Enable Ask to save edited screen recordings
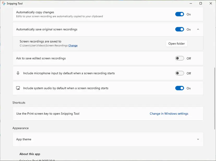 point(179,58)
